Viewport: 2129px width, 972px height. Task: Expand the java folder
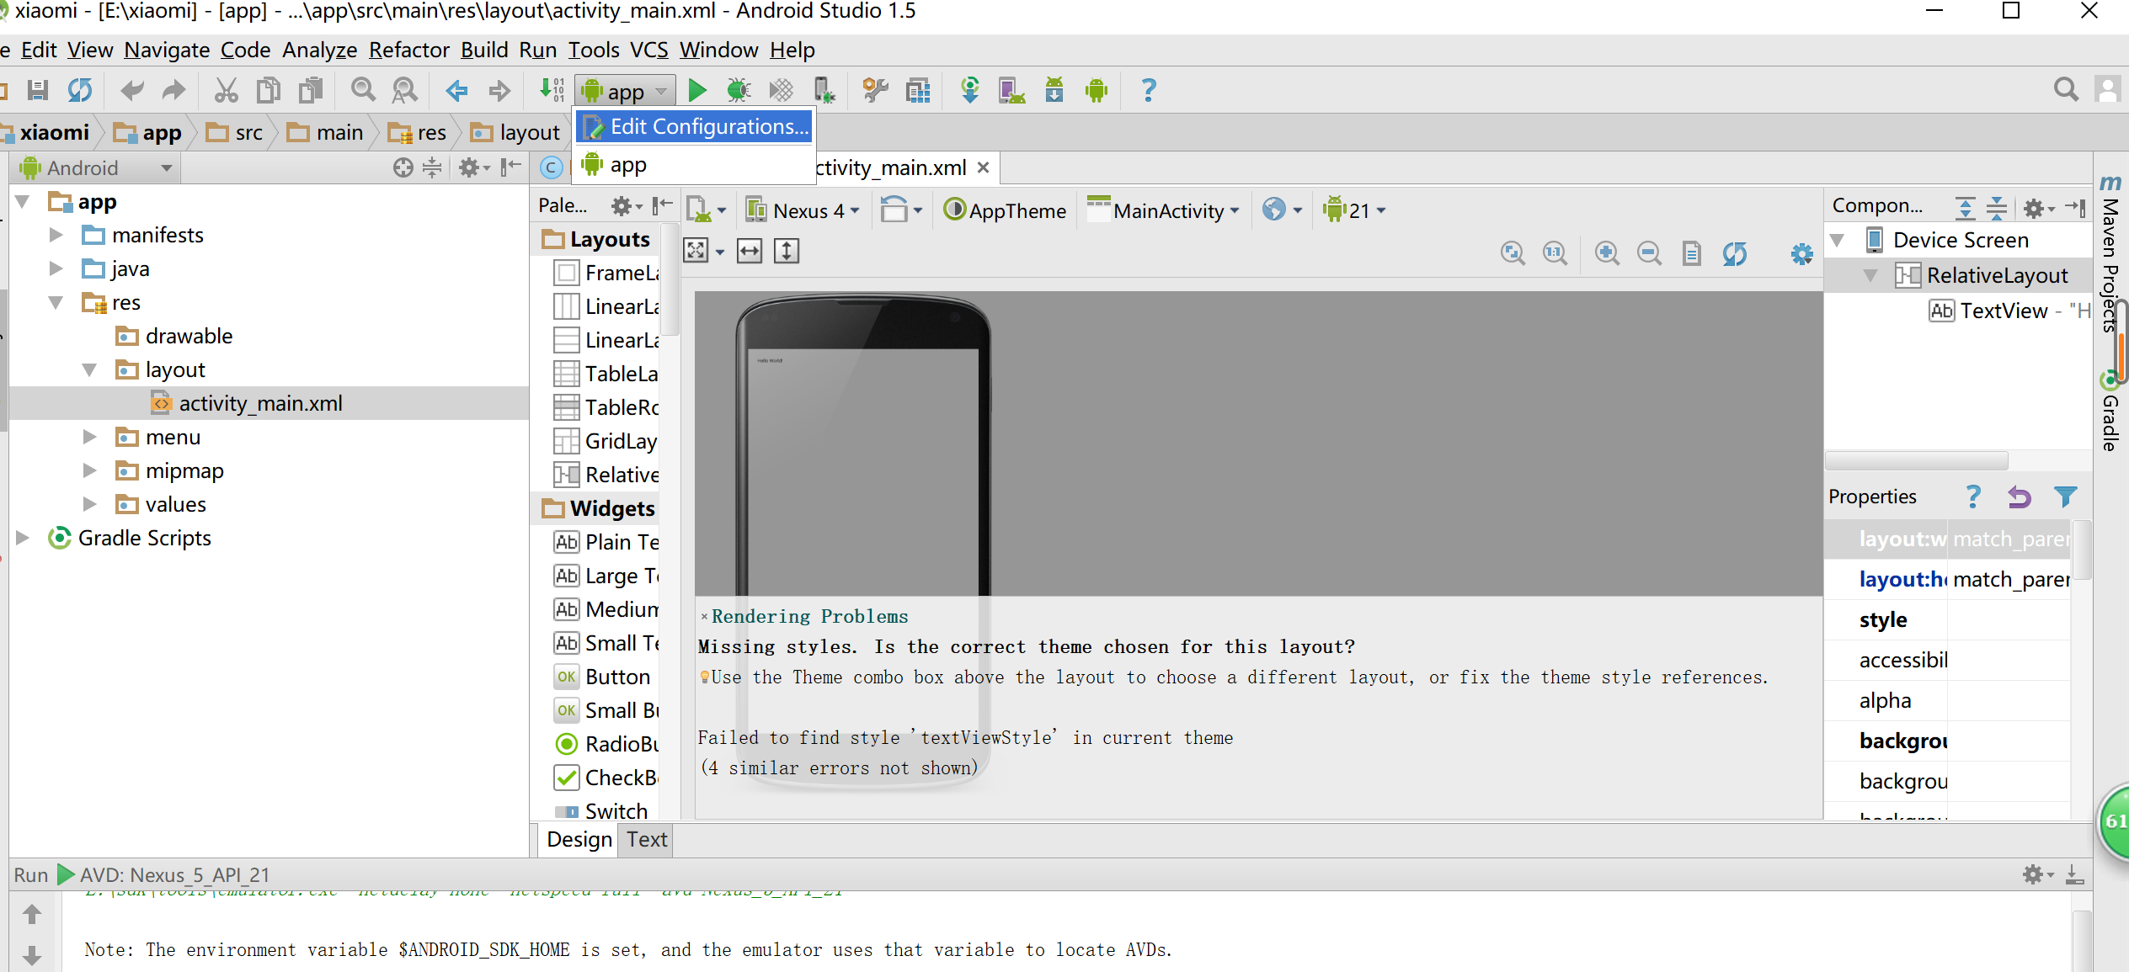tap(56, 268)
